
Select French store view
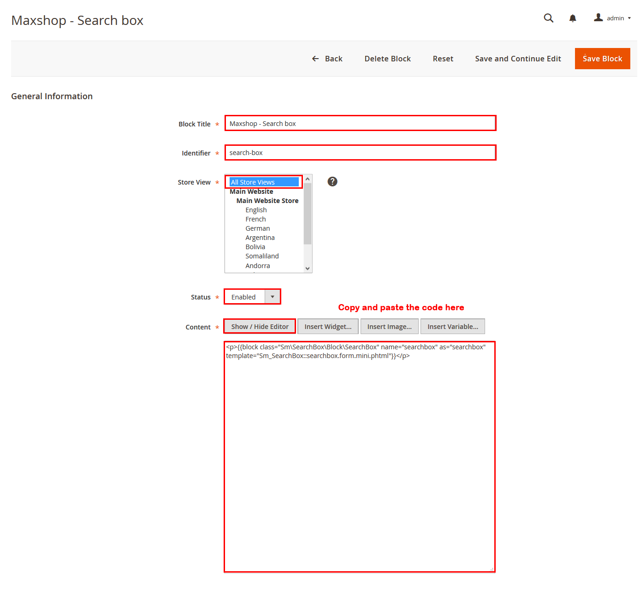pos(255,219)
